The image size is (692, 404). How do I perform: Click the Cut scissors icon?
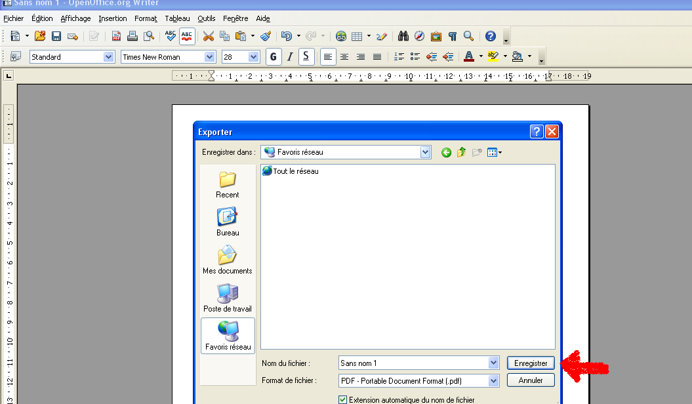[209, 36]
